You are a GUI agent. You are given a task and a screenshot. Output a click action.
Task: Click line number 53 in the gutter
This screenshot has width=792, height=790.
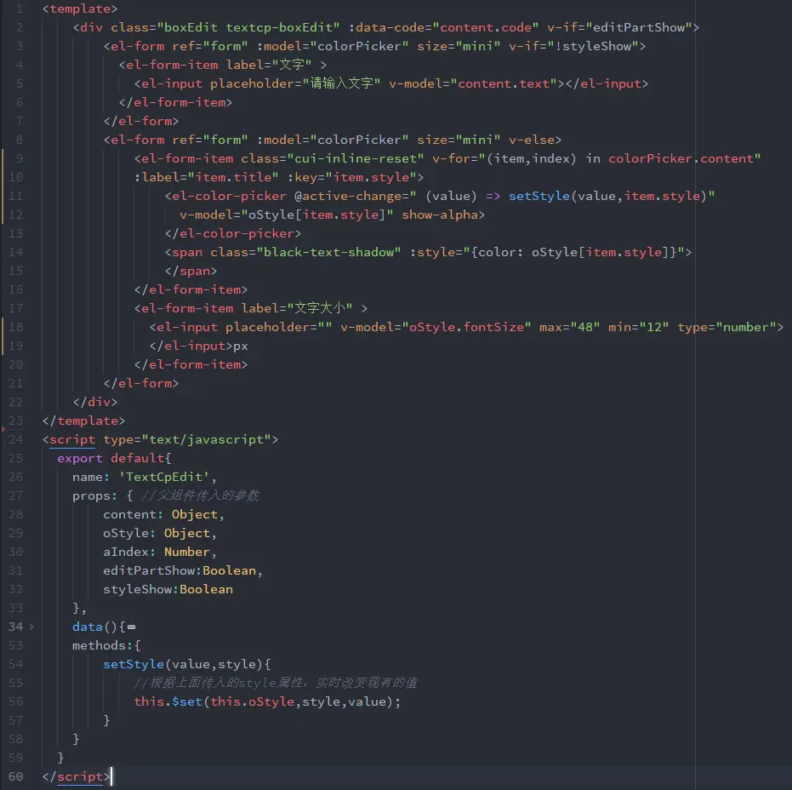(x=15, y=645)
